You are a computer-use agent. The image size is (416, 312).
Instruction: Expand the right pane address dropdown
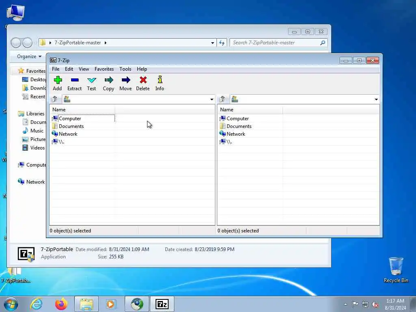(376, 99)
